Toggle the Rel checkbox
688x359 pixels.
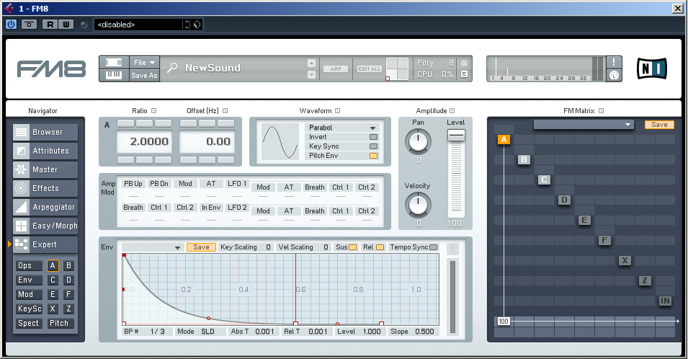(x=380, y=247)
